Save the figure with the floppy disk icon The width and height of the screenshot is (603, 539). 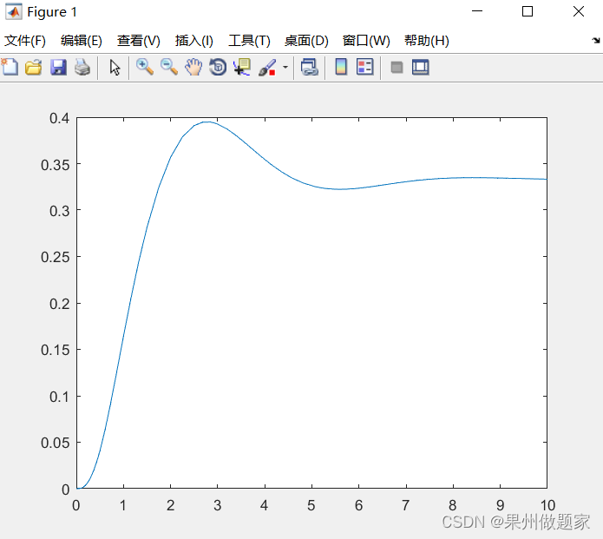tap(58, 68)
